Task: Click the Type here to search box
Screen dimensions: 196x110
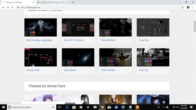Action: [x=31, y=107]
